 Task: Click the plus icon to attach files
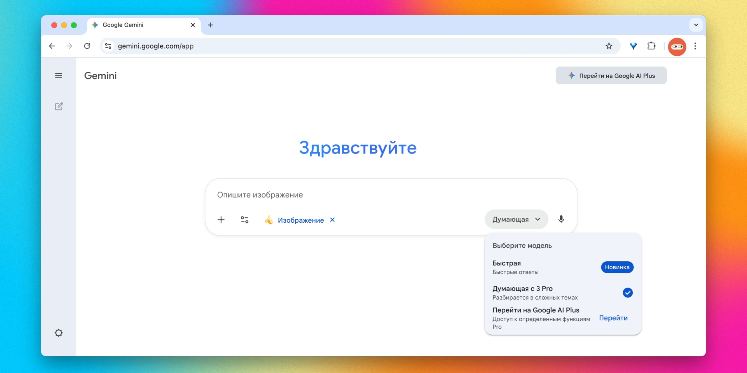pyautogui.click(x=221, y=220)
